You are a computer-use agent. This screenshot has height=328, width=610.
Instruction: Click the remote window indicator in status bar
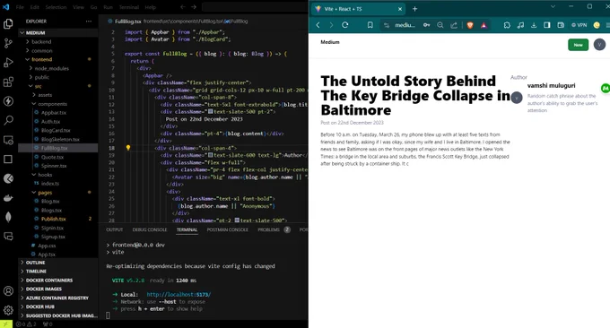click(6, 324)
